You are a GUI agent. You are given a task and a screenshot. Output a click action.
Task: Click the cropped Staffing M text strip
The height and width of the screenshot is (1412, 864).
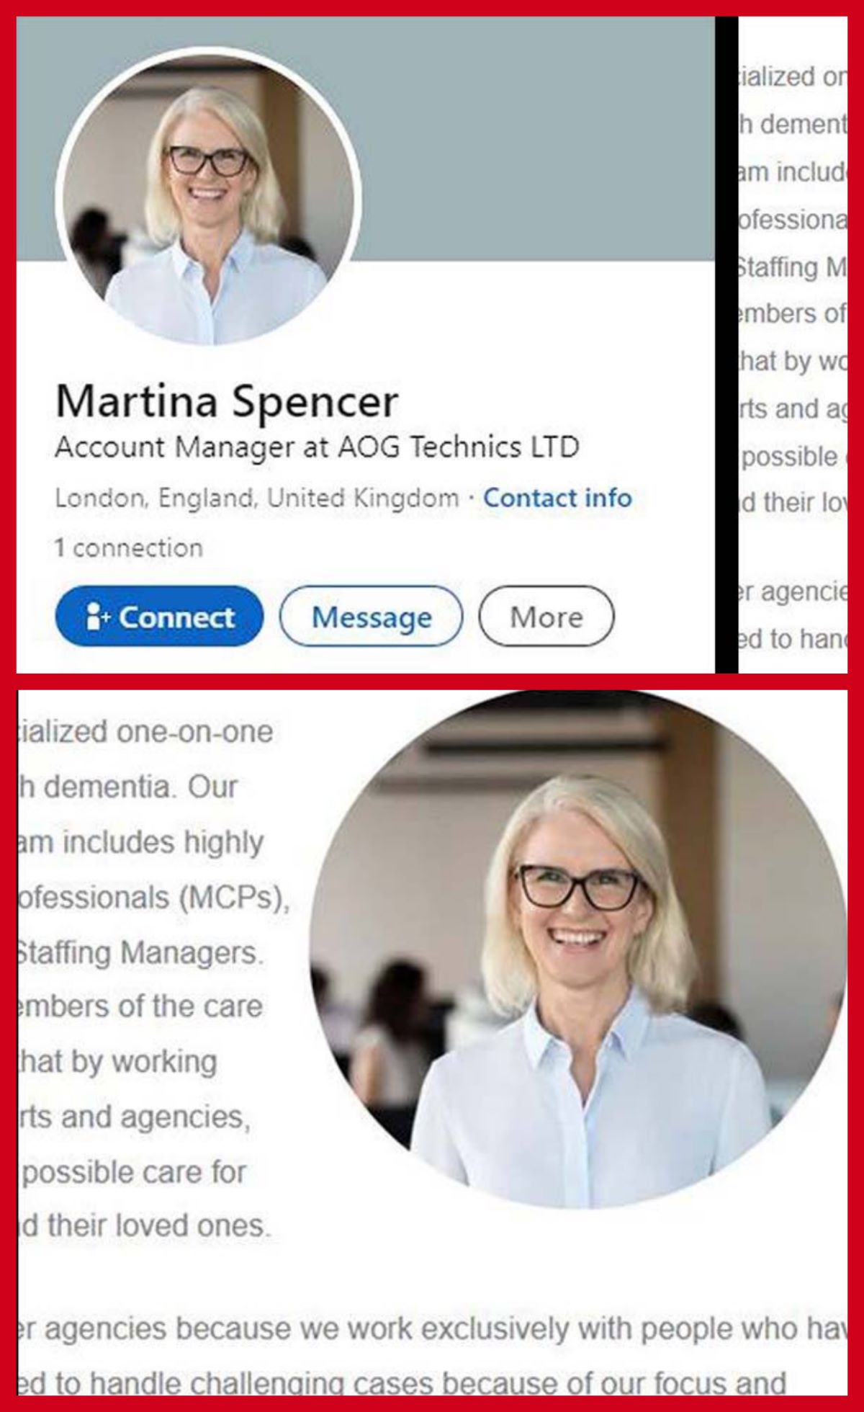pos(792,267)
